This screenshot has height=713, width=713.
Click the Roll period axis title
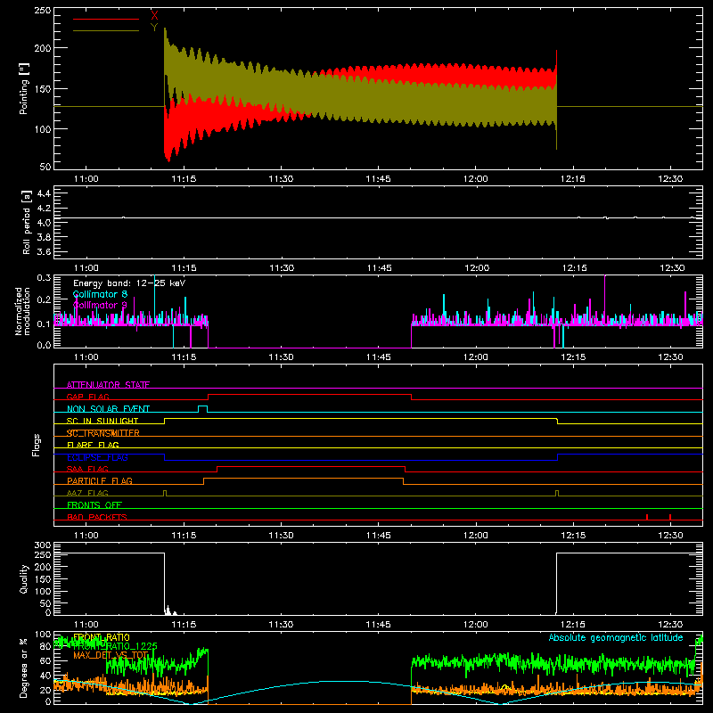point(27,222)
